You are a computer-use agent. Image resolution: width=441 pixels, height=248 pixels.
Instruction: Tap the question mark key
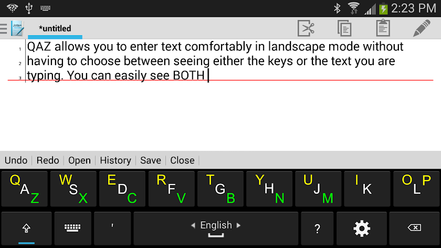[317, 228]
